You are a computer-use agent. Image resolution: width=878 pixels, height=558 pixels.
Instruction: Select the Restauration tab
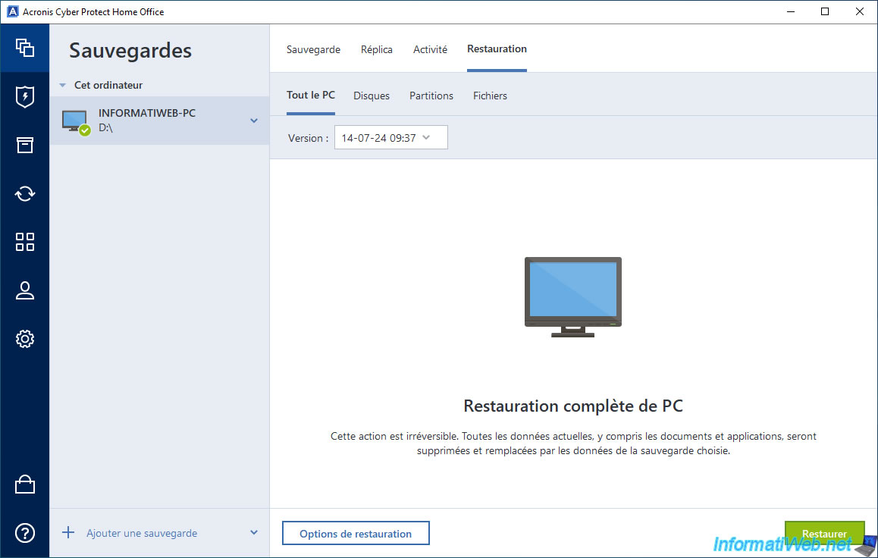click(x=497, y=49)
